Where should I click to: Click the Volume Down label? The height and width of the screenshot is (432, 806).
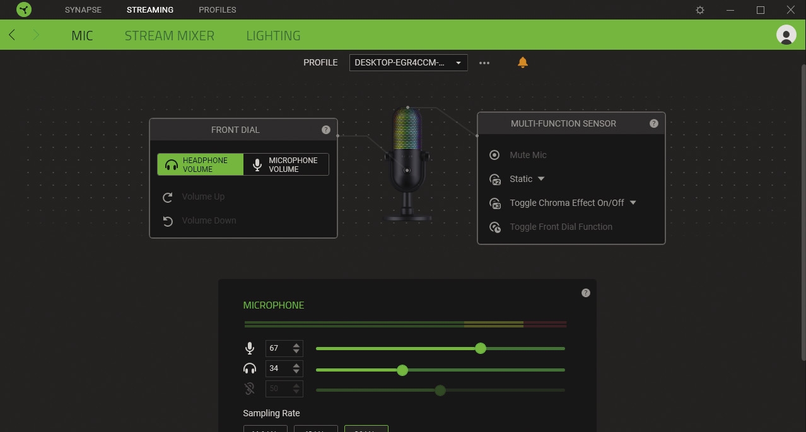pos(209,220)
